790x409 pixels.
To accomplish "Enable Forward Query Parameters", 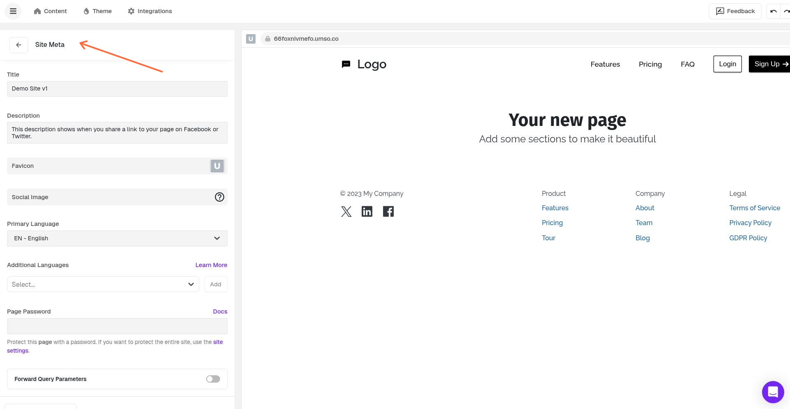I will pos(213,379).
